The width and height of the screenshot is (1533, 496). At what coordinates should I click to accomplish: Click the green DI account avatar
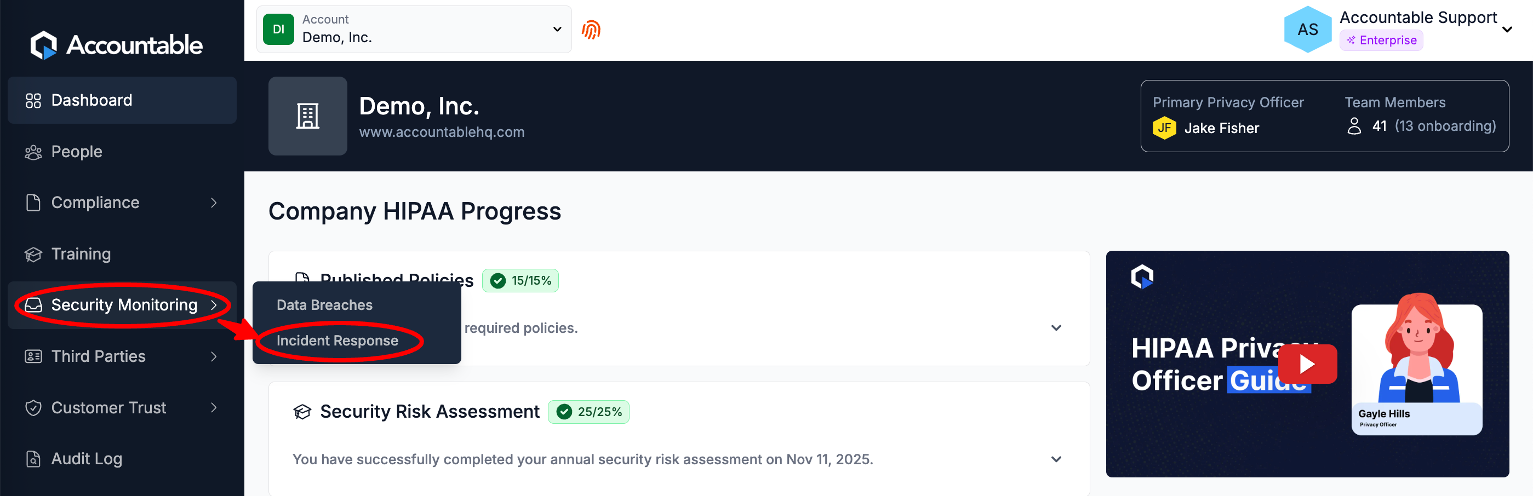(x=278, y=30)
